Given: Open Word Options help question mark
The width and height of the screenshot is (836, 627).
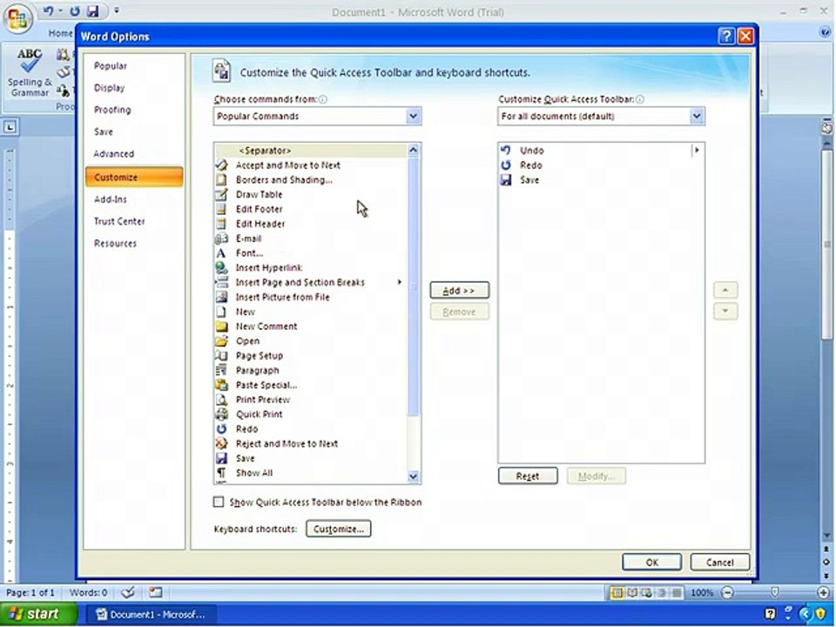Looking at the screenshot, I should [725, 37].
